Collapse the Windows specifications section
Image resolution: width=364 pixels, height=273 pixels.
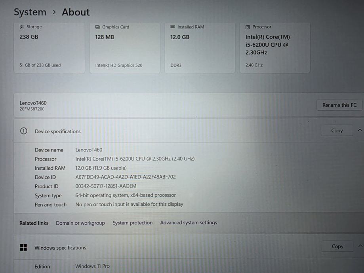coord(360,246)
